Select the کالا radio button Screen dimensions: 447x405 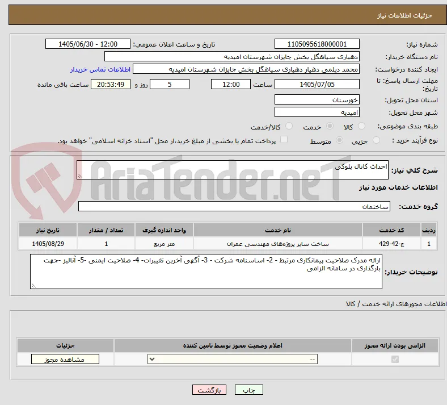click(361, 126)
